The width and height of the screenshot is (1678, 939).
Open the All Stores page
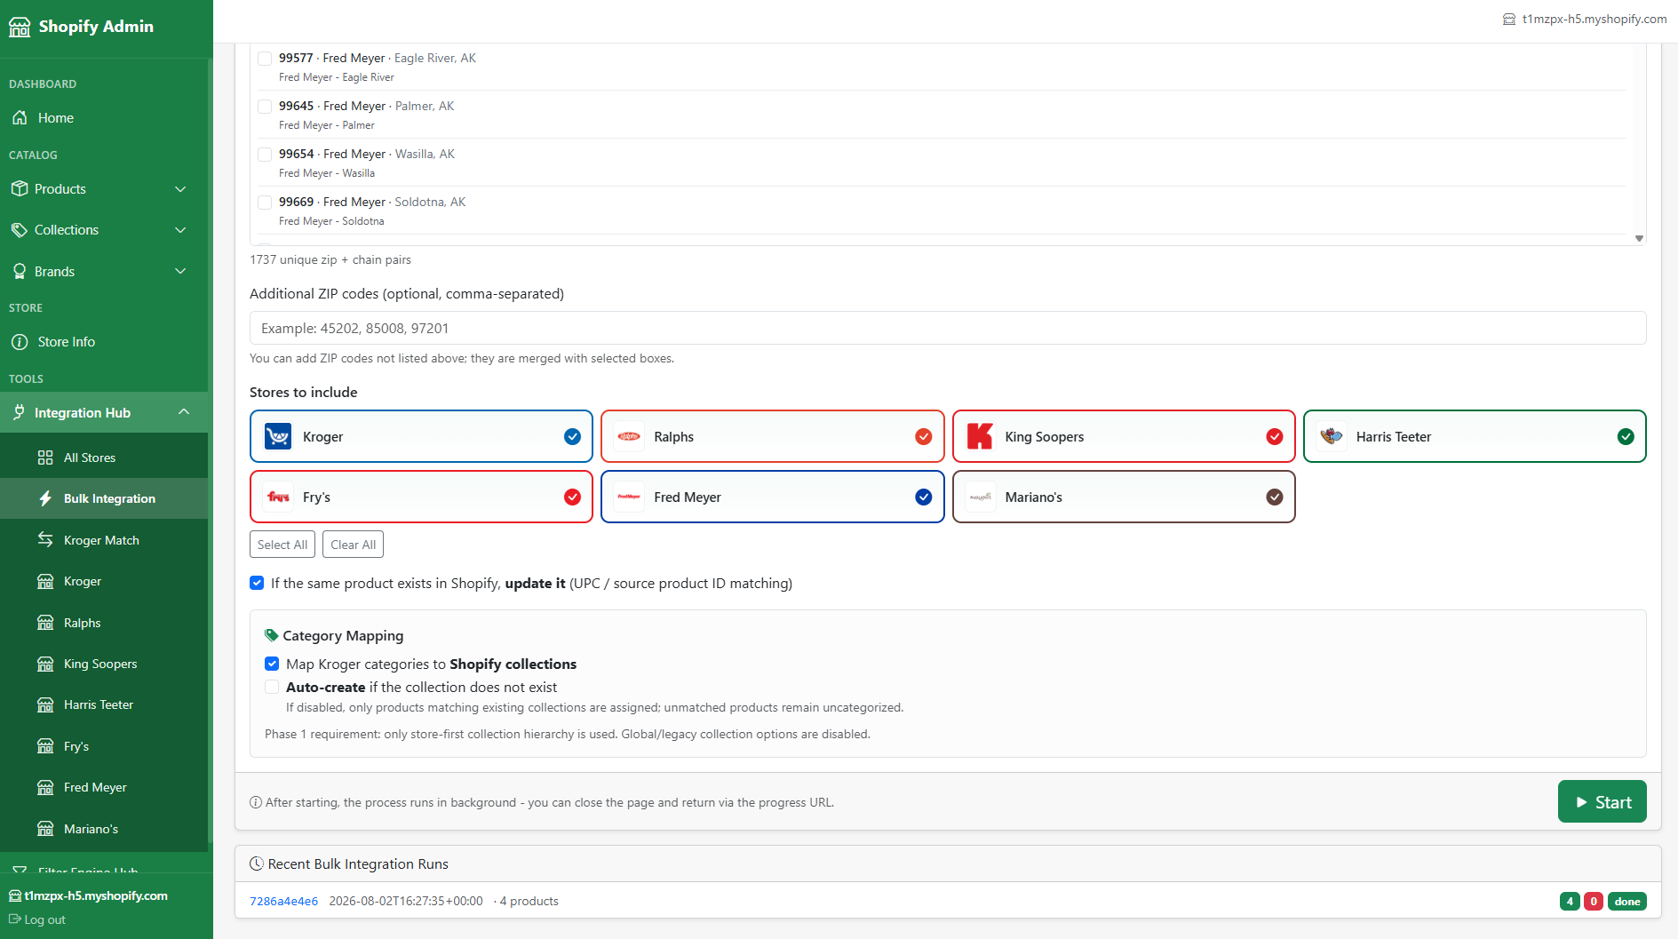pos(104,458)
